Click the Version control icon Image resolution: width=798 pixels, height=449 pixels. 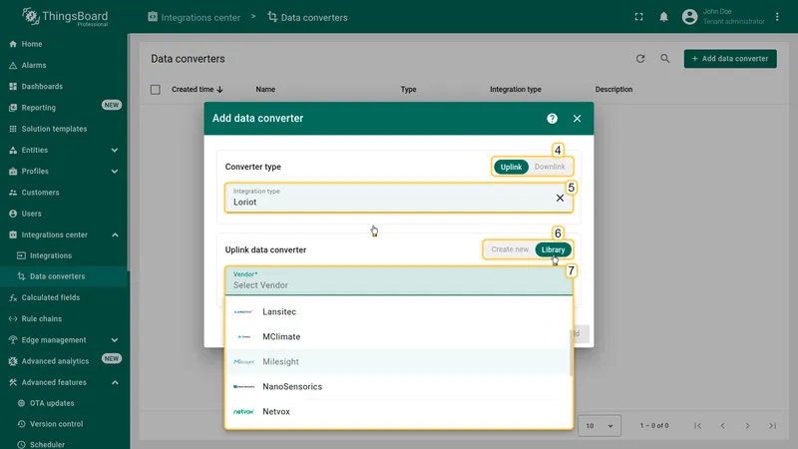click(x=21, y=424)
